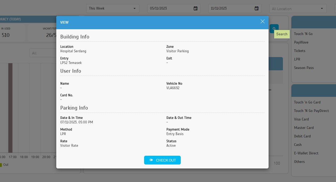Open the All filter dropdown above the chart
Image resolution: width=336 pixels, height=182 pixels.
click(x=43, y=53)
